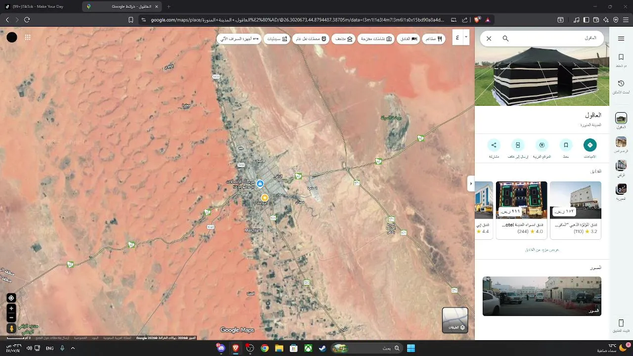Select the Pharmacies chip (صيدليات)

tap(277, 39)
